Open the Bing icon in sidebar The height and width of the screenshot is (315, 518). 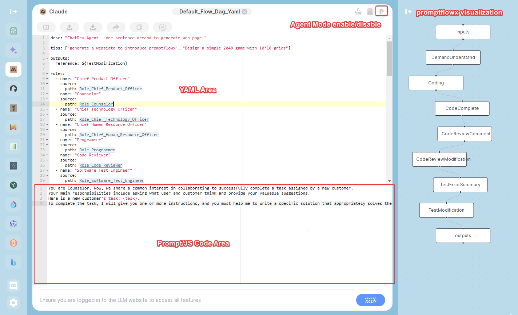13,262
